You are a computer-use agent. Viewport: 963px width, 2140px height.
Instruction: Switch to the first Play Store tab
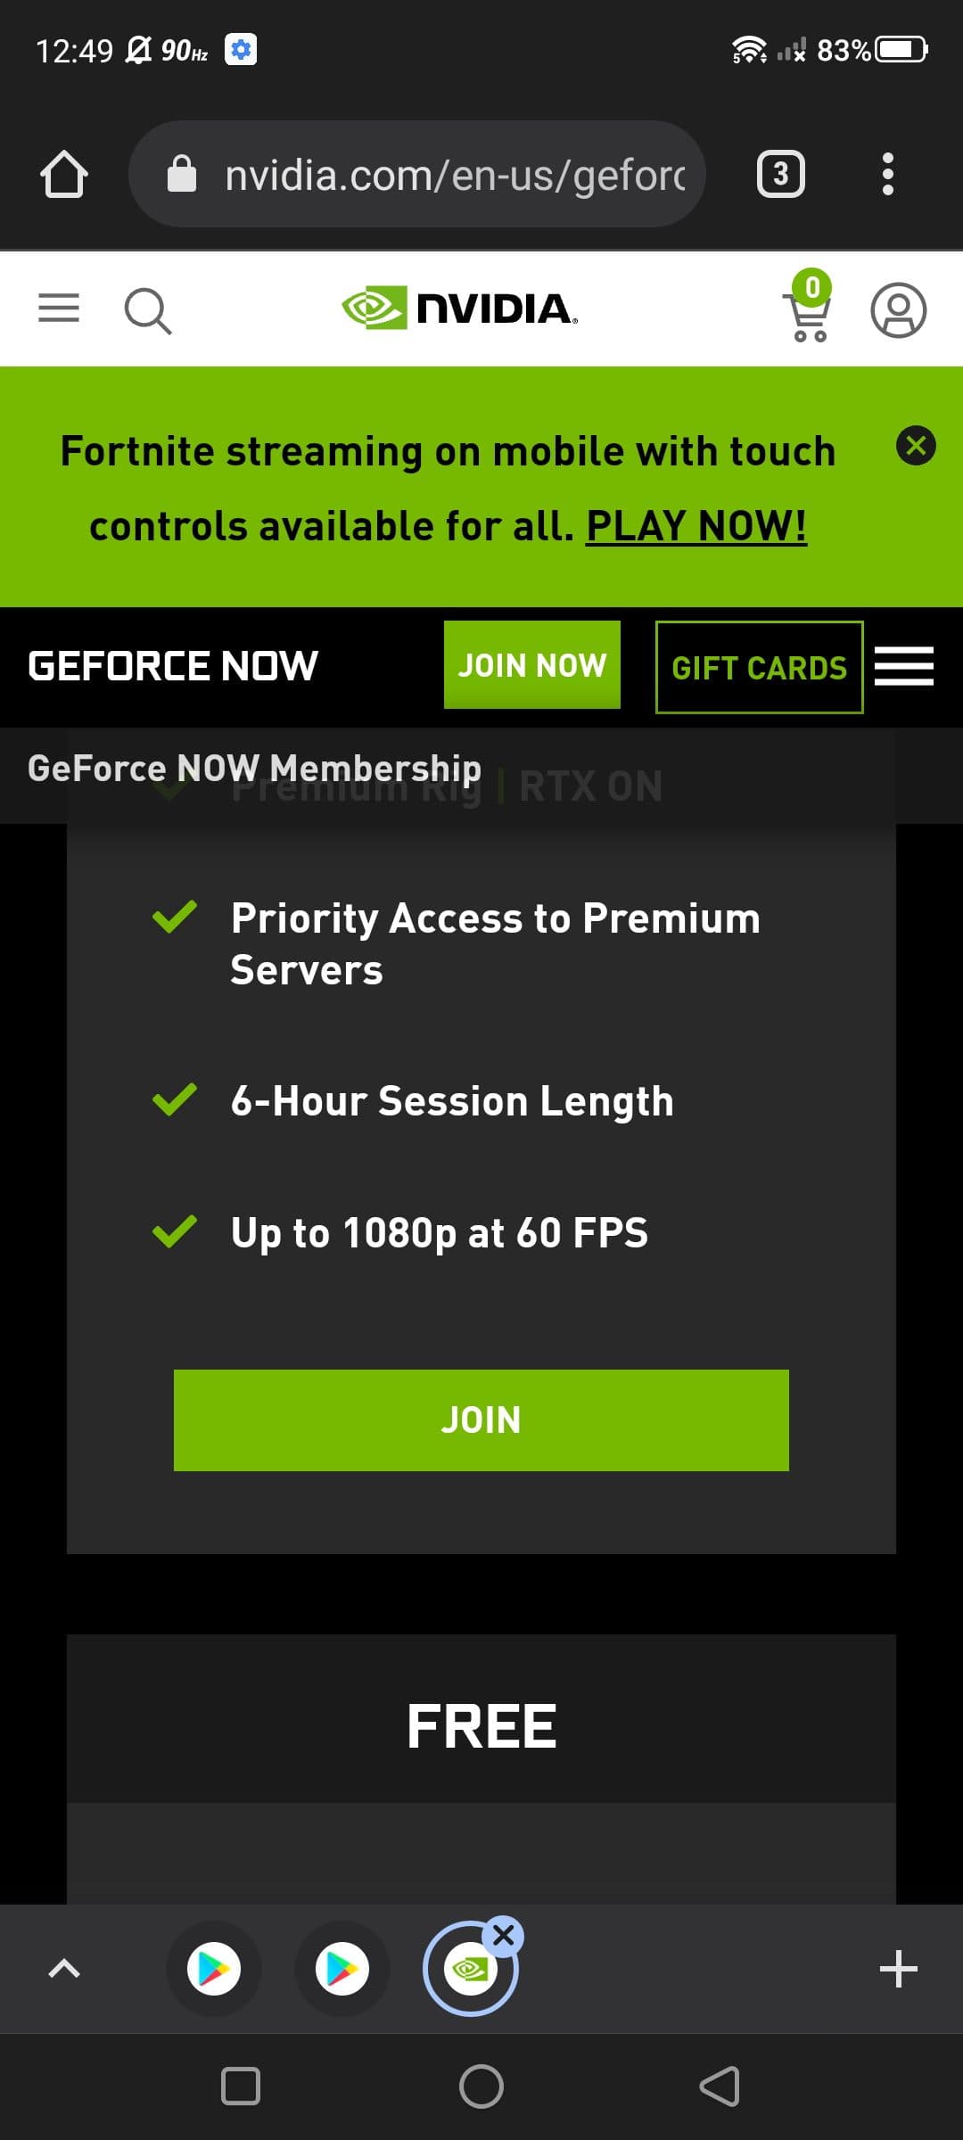click(214, 1968)
